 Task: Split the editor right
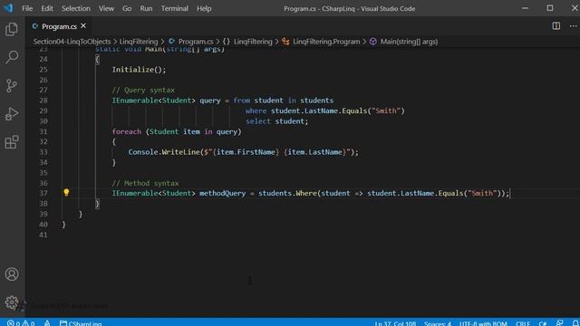(556, 26)
